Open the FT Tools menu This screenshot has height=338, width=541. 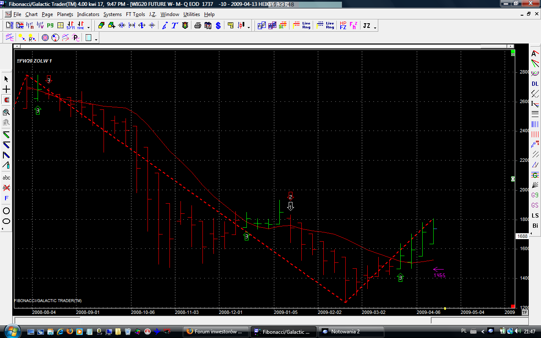coord(135,14)
